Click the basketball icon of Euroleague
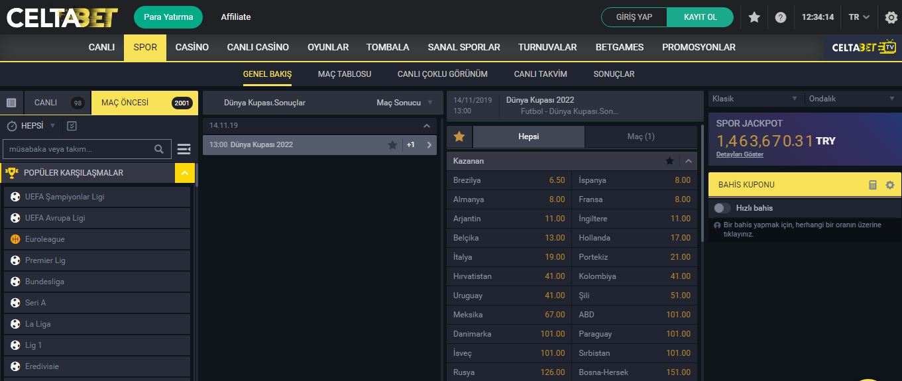This screenshot has width=902, height=381. [x=15, y=239]
